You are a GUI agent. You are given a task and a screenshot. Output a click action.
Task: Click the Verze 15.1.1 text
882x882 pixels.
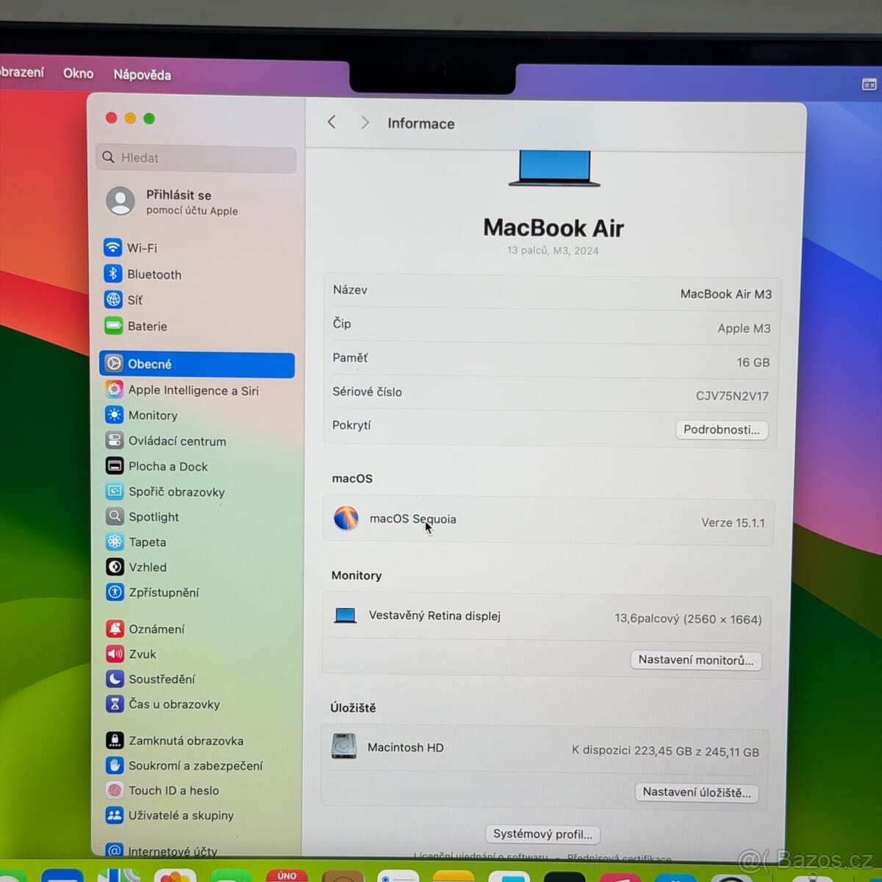coord(733,523)
